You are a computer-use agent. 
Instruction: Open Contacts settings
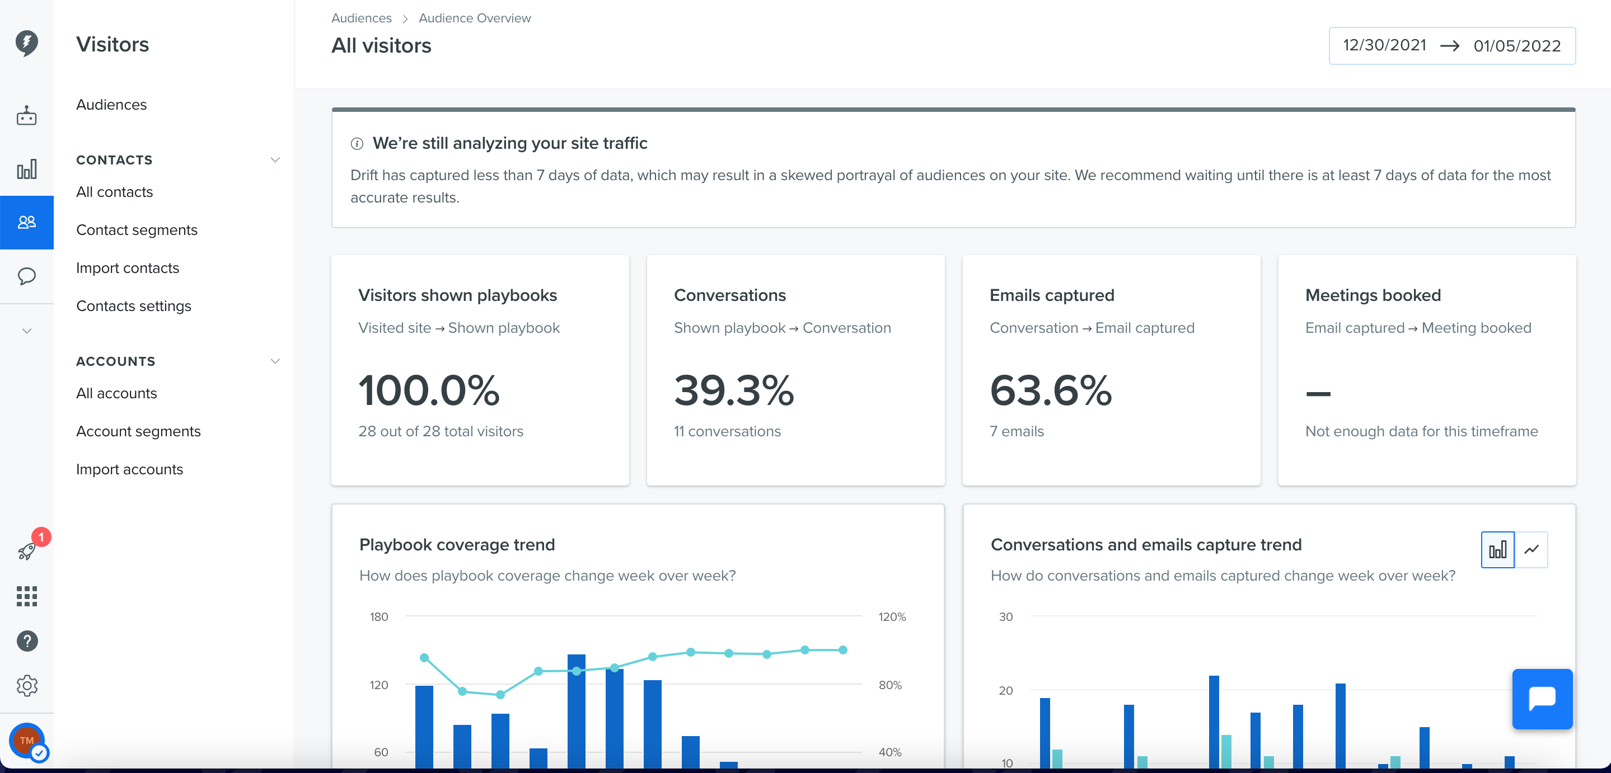(134, 306)
